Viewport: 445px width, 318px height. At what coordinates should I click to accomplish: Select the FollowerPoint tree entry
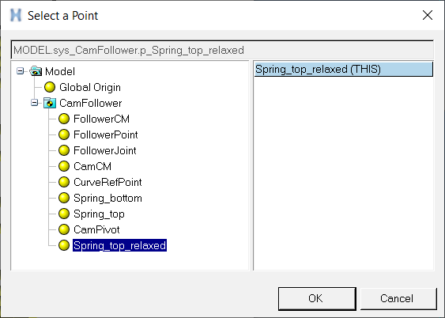(x=106, y=134)
